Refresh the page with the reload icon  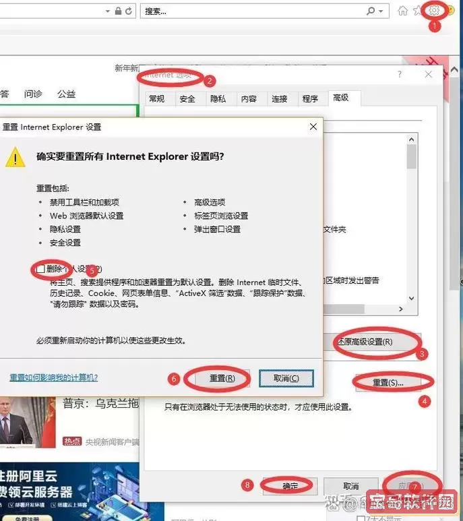click(x=129, y=11)
